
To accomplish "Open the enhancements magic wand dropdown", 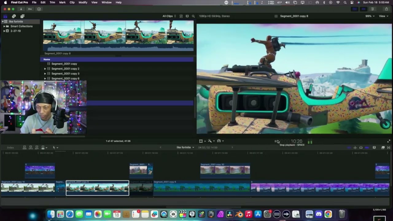I will 211,141.
